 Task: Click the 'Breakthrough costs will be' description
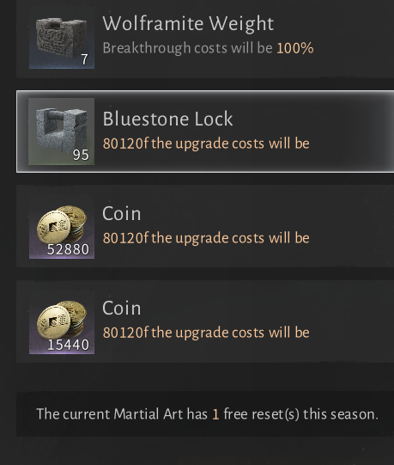coord(187,48)
